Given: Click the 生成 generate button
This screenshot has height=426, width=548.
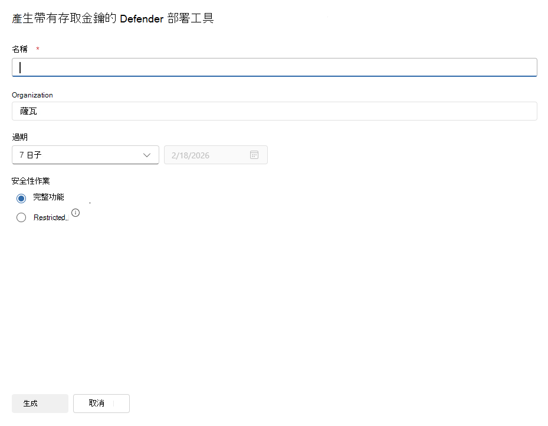Looking at the screenshot, I should [x=40, y=404].
